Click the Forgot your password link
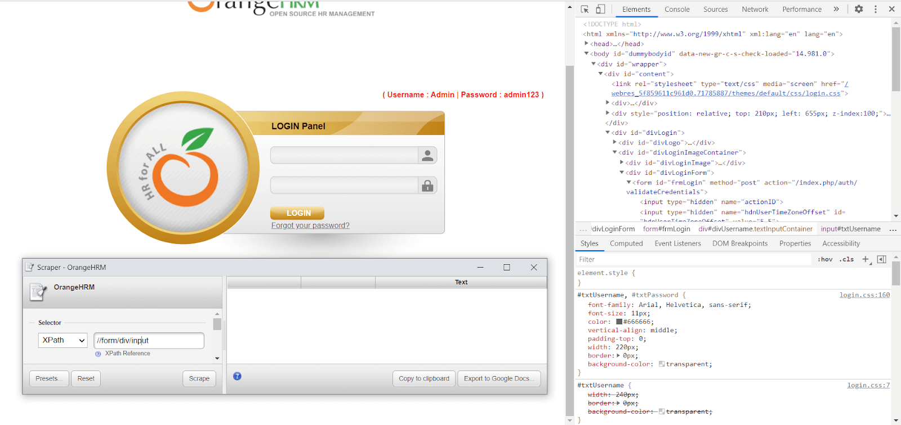 [x=310, y=225]
